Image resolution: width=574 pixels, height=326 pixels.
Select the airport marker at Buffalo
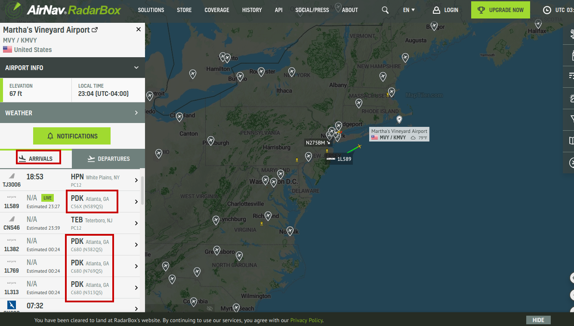240,77
